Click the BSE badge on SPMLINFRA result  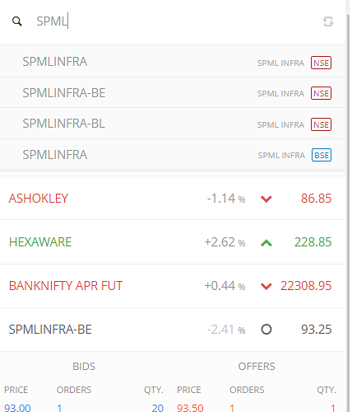pyautogui.click(x=322, y=155)
